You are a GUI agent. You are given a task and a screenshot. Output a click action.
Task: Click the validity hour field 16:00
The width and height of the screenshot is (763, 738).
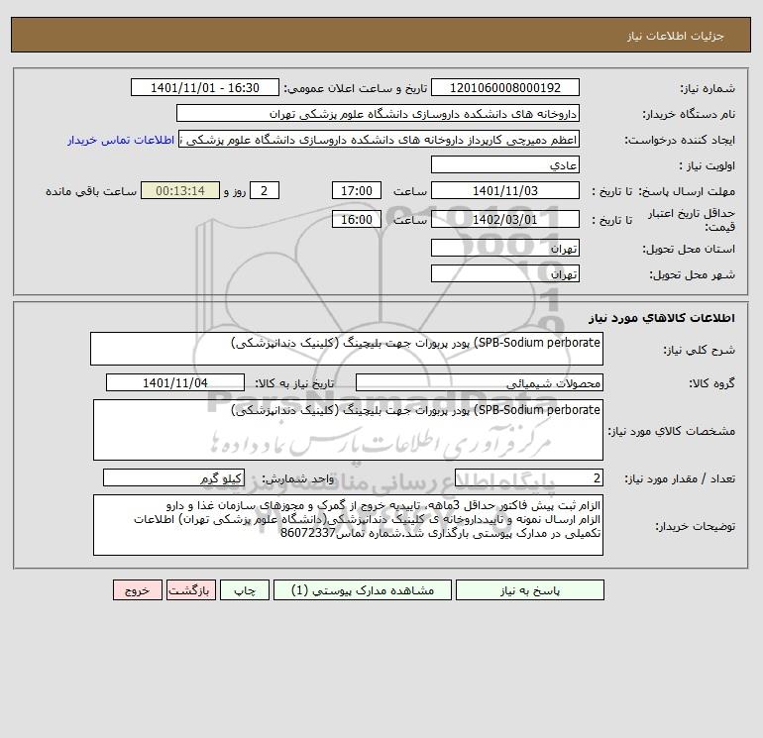(357, 219)
